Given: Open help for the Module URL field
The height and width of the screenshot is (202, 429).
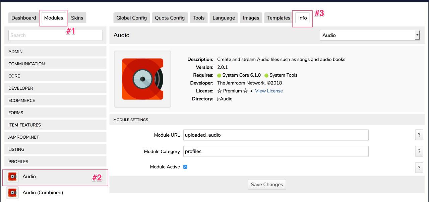Looking at the screenshot, I should point(419,135).
